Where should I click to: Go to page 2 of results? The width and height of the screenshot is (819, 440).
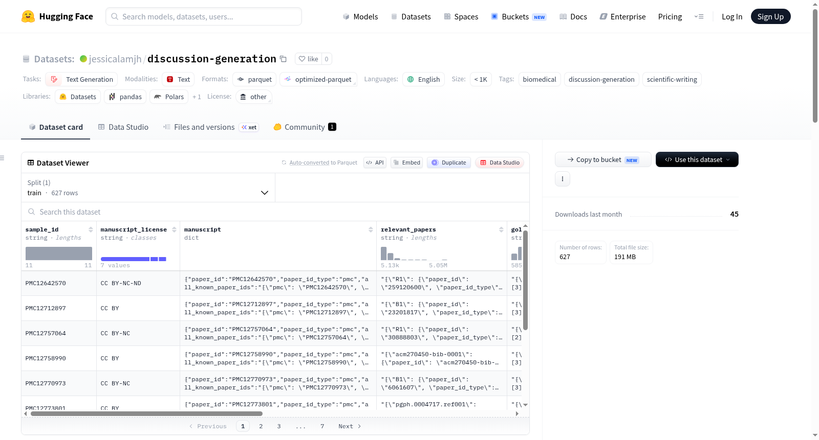pos(261,426)
